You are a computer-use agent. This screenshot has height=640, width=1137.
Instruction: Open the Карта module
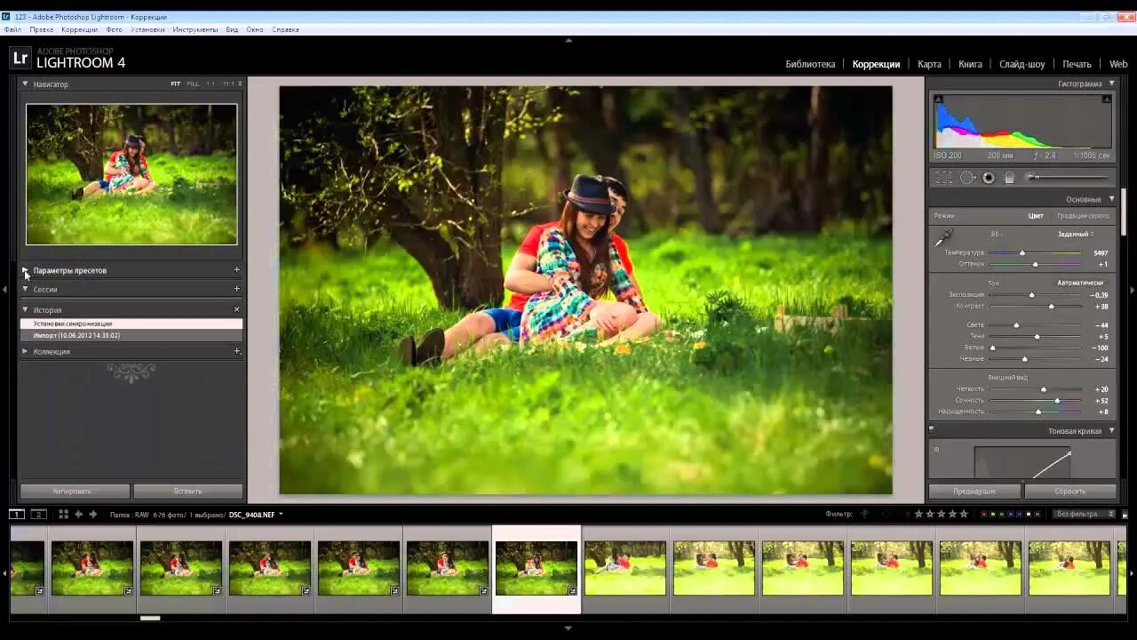(929, 64)
